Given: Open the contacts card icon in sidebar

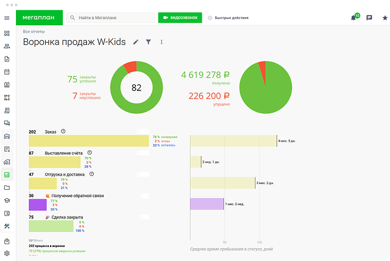Looking at the screenshot, I should [7, 85].
